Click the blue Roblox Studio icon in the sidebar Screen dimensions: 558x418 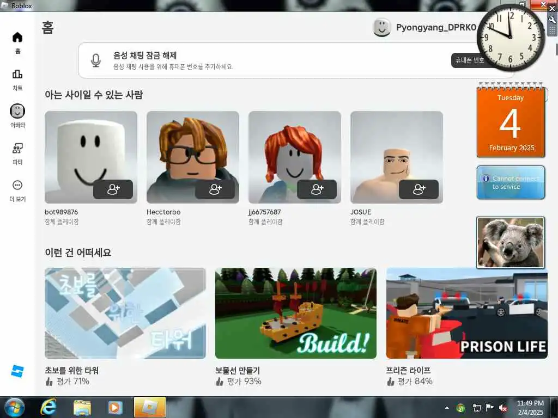[x=17, y=371]
